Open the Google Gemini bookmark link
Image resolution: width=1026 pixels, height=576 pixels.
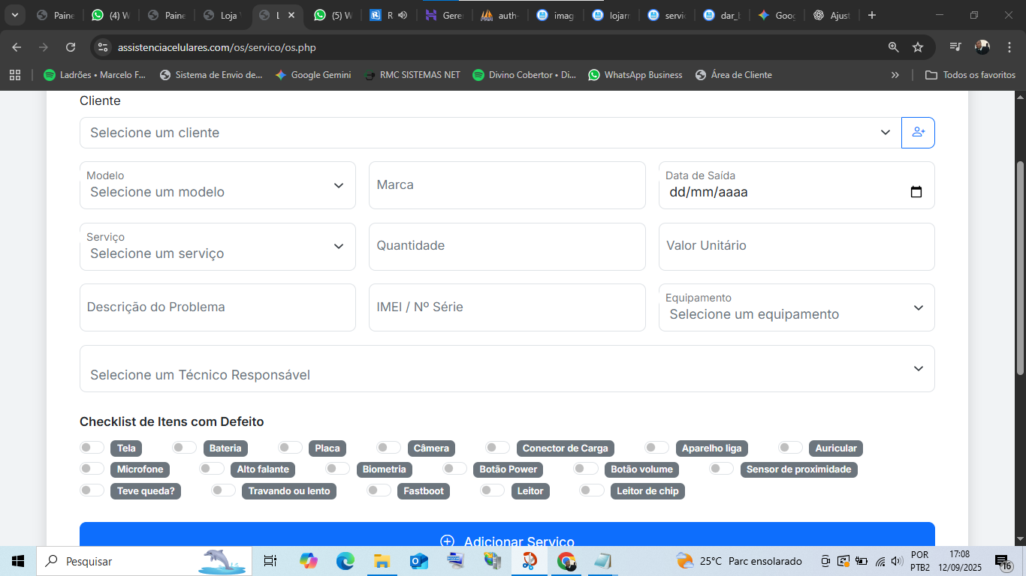(313, 75)
